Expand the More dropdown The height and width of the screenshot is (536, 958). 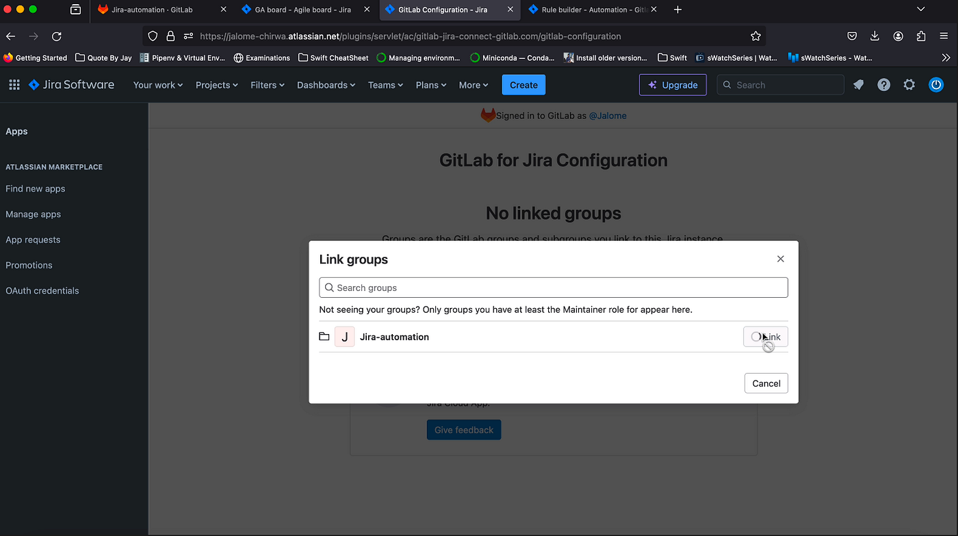474,85
